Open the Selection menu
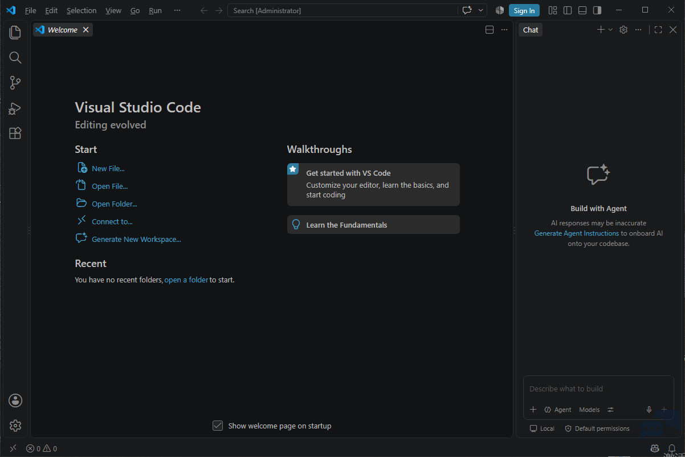 (81, 10)
